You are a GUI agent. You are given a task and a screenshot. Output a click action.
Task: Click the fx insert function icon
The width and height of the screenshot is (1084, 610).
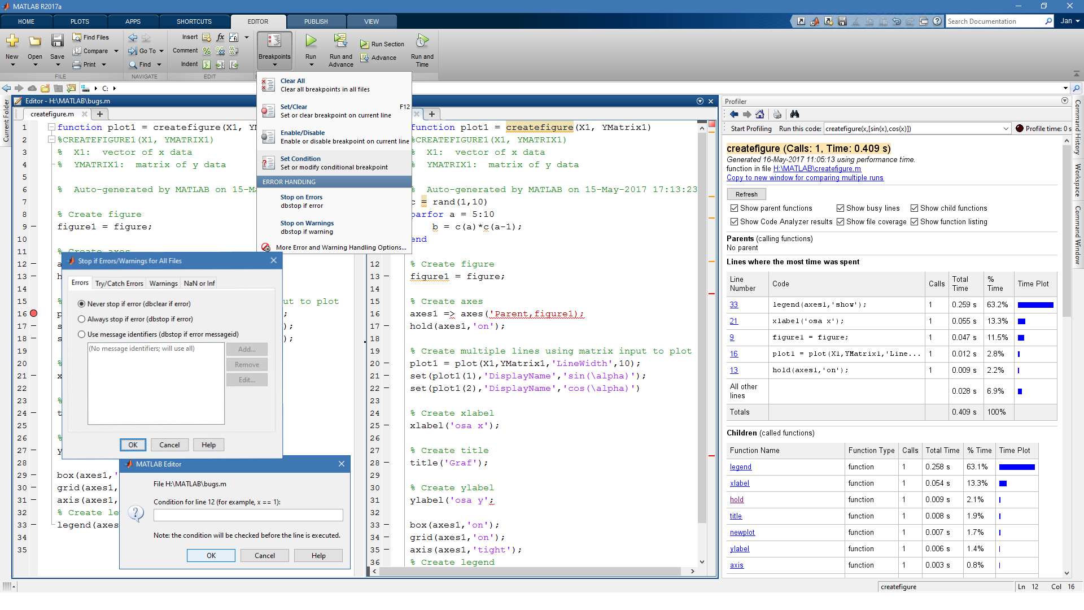220,37
